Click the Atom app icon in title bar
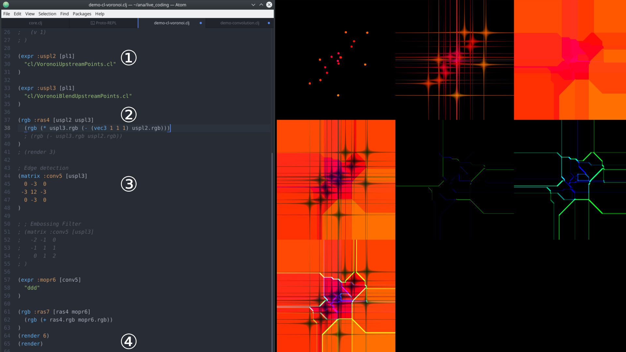Screen dimensions: 626x352 (6, 5)
